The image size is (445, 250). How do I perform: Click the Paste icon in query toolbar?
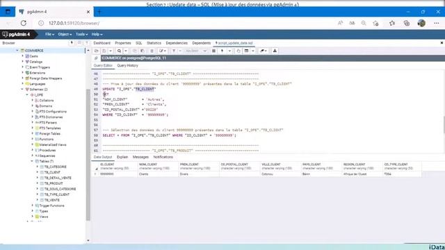tap(143, 51)
